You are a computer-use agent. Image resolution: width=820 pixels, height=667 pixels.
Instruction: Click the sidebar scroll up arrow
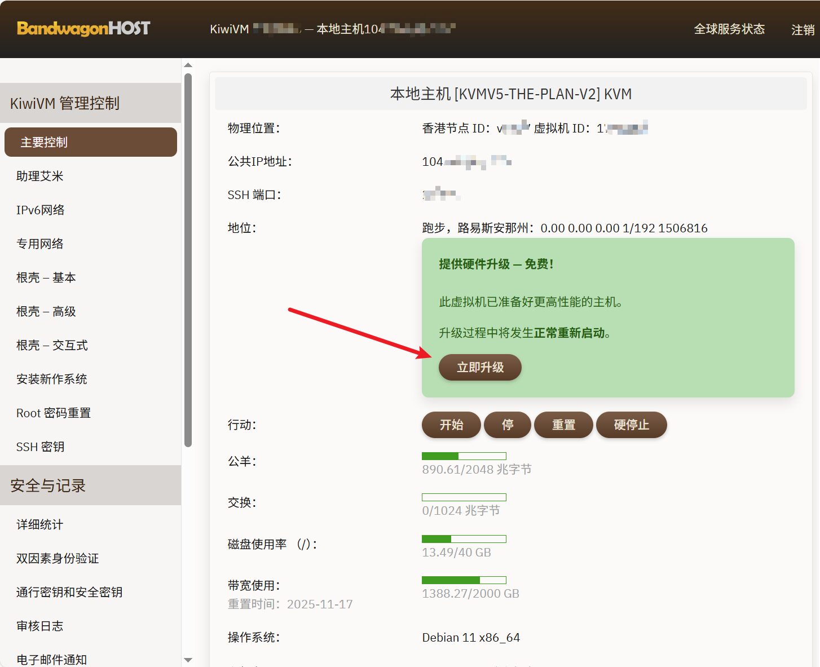click(x=188, y=65)
